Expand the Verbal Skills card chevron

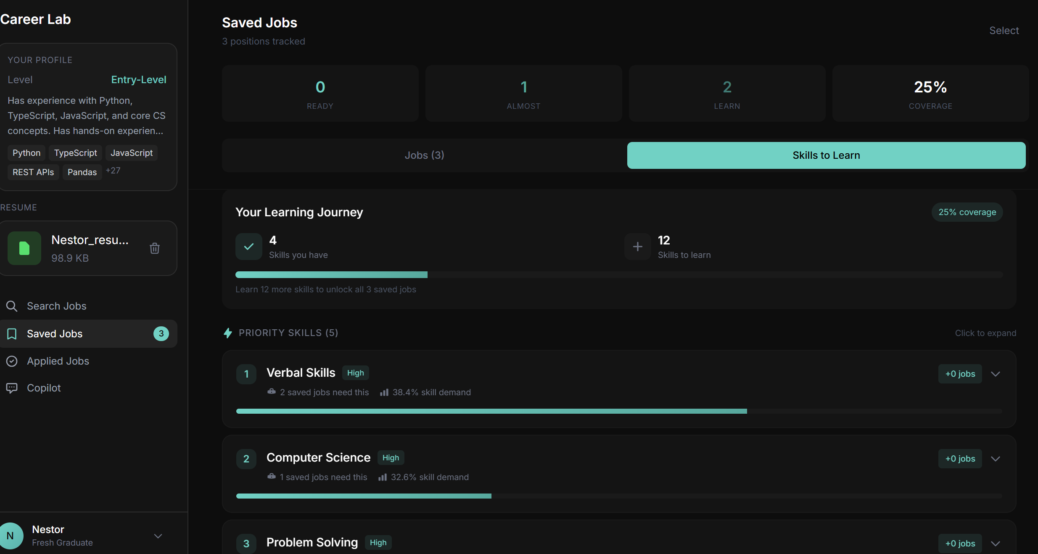[995, 374]
